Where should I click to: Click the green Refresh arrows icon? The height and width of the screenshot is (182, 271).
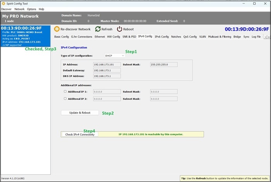pos(98,29)
